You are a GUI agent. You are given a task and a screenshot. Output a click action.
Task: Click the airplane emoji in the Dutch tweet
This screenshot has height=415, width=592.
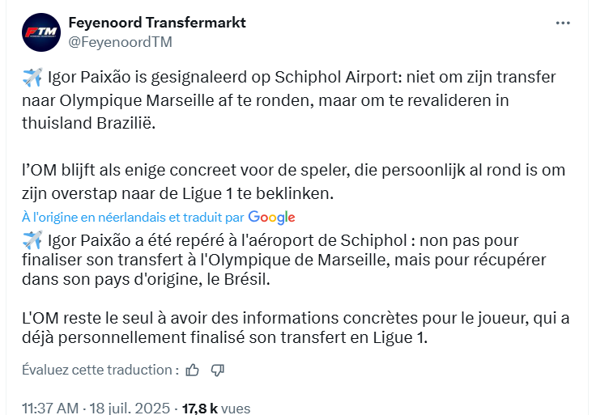[x=32, y=78]
